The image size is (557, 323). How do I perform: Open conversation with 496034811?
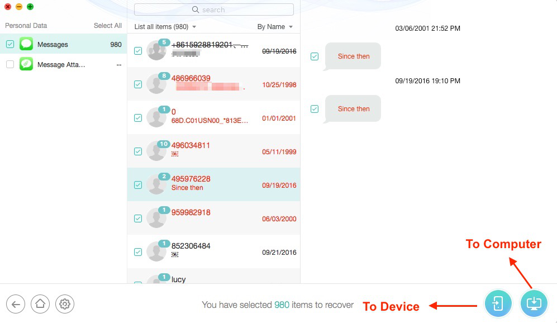(x=214, y=151)
